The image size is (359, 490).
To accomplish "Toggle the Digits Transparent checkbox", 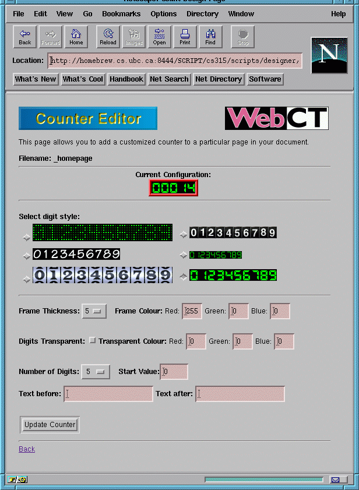I will 93,341.
